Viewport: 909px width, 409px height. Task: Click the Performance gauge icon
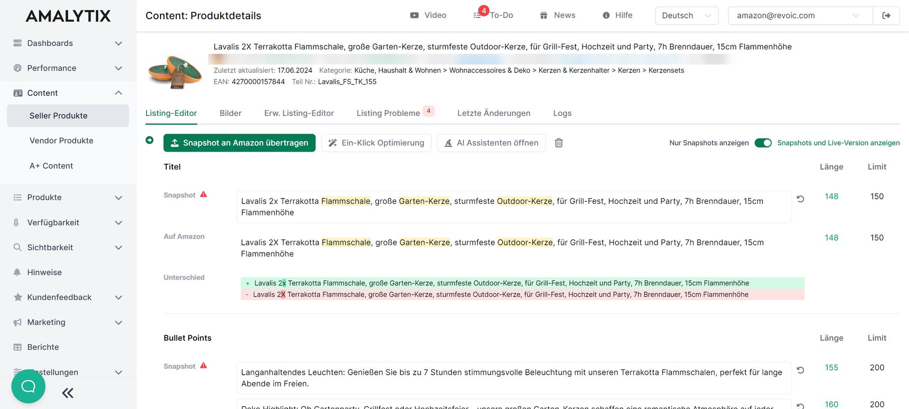[x=17, y=68]
